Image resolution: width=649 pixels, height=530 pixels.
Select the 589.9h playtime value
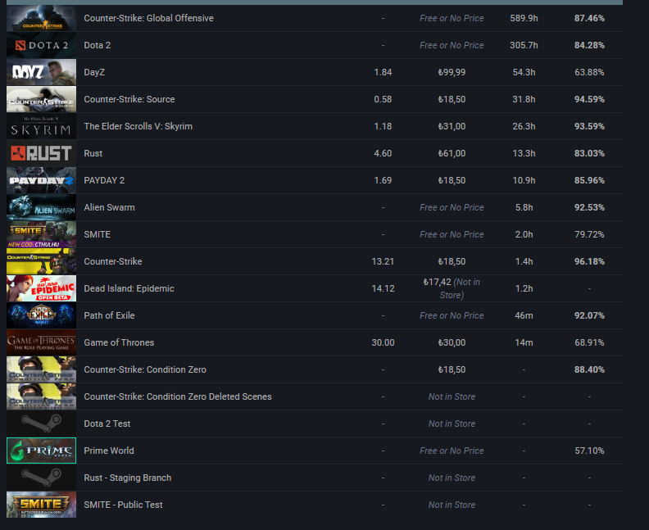(x=524, y=18)
